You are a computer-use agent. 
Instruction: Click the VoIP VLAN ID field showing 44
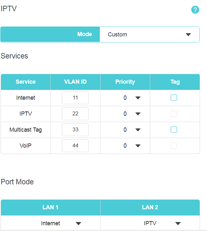[x=75, y=146]
